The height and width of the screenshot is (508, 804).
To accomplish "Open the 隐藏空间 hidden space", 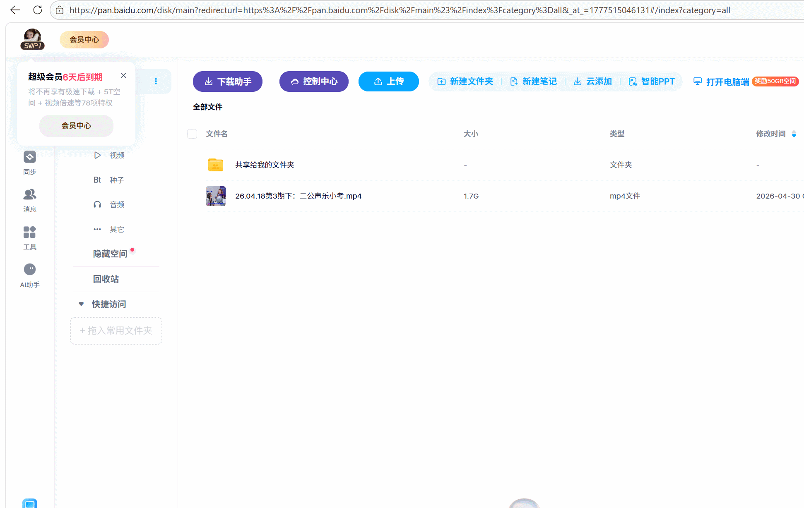I will [110, 254].
